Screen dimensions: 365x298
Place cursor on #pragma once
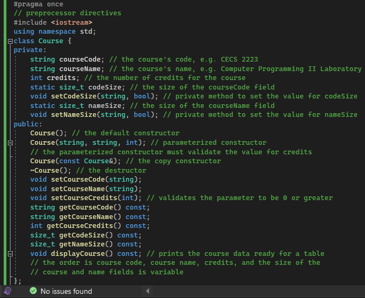38,4
